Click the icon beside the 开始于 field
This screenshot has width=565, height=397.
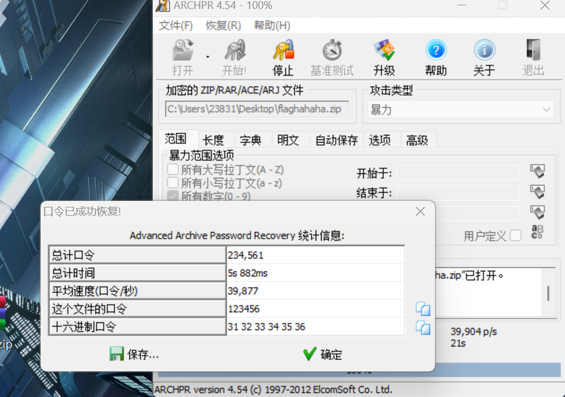[538, 171]
